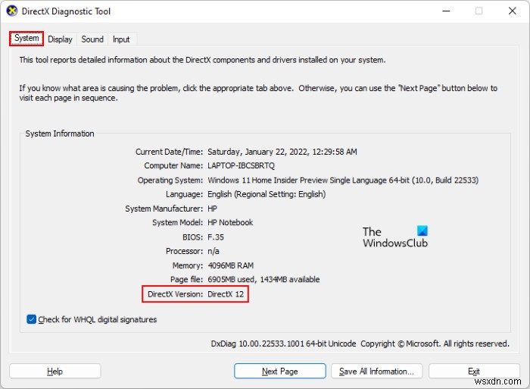The height and width of the screenshot is (389, 530).
Task: Click the computer name LAPTOP-IBCSBRTQ
Action: click(x=241, y=165)
